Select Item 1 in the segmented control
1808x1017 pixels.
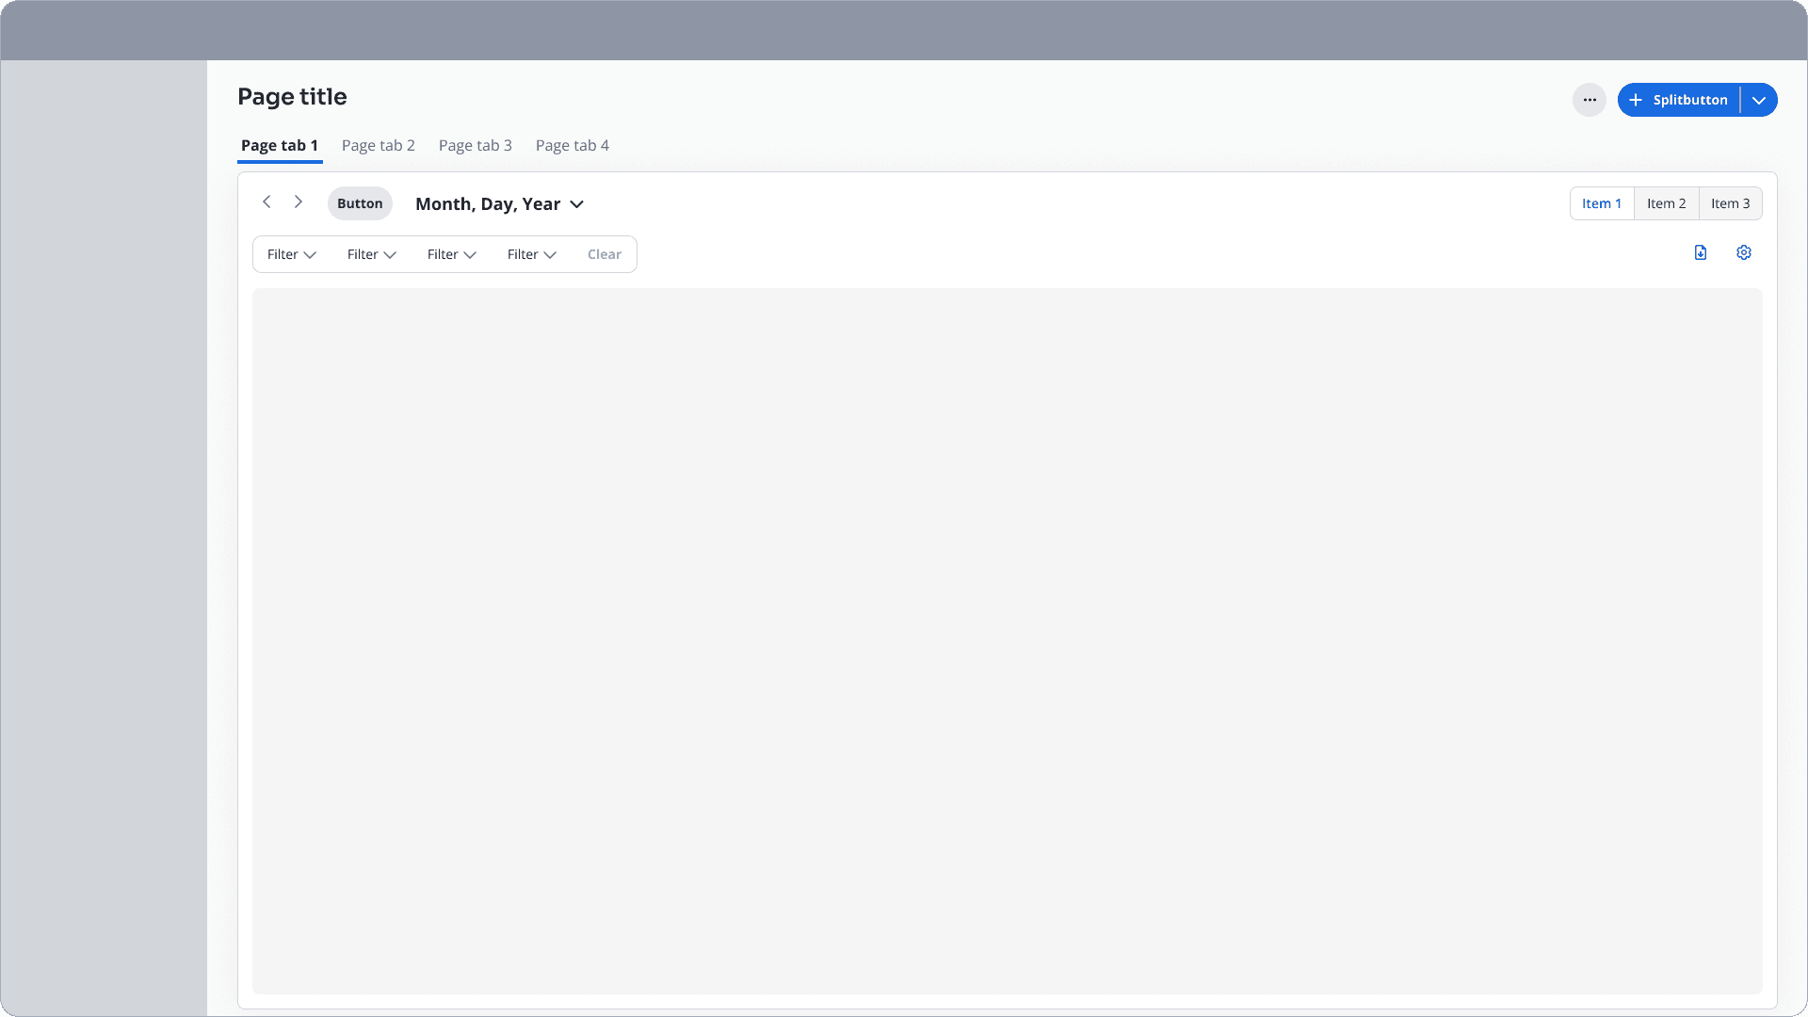(x=1602, y=202)
